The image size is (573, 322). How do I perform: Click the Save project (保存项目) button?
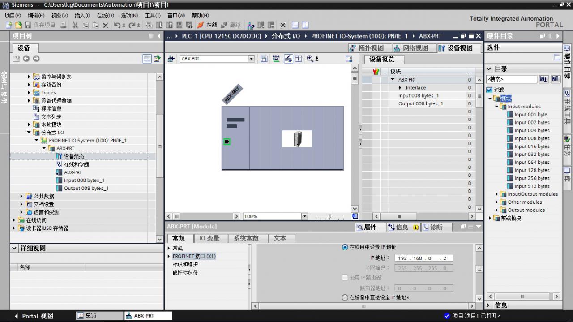(40, 25)
